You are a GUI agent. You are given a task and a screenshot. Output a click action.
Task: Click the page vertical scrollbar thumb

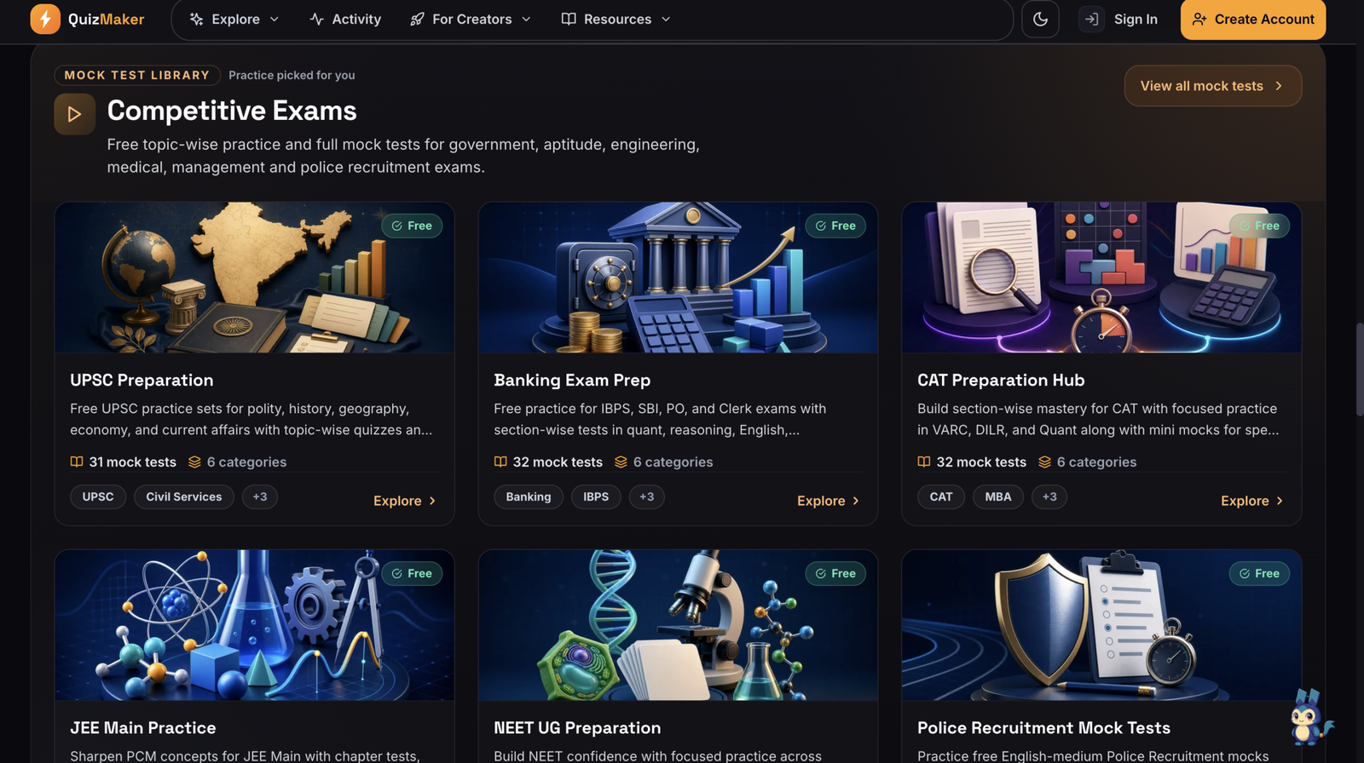coord(1360,370)
